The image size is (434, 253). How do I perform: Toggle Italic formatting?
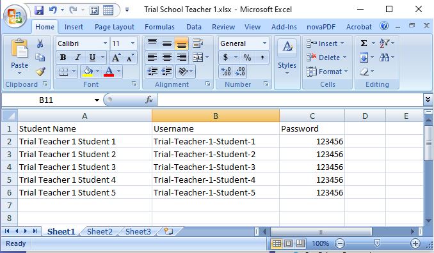pyautogui.click(x=78, y=57)
